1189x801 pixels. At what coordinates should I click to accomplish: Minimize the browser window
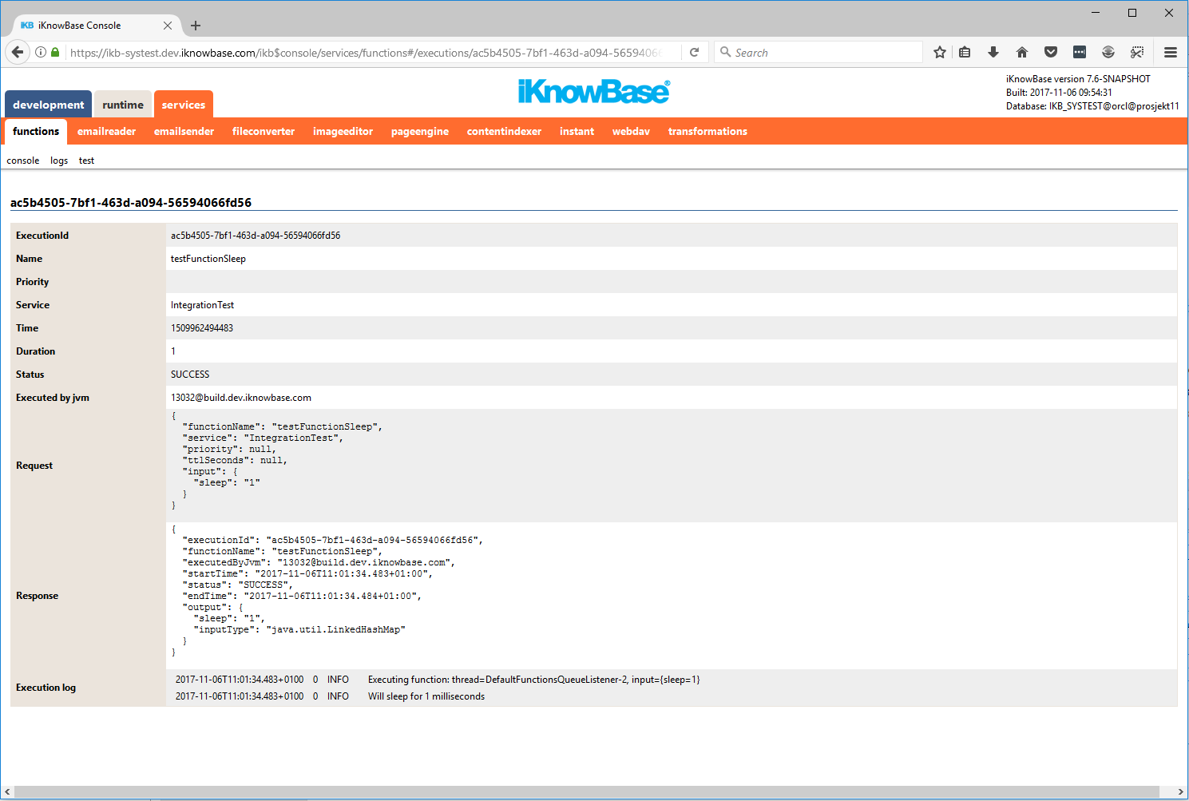(x=1096, y=13)
